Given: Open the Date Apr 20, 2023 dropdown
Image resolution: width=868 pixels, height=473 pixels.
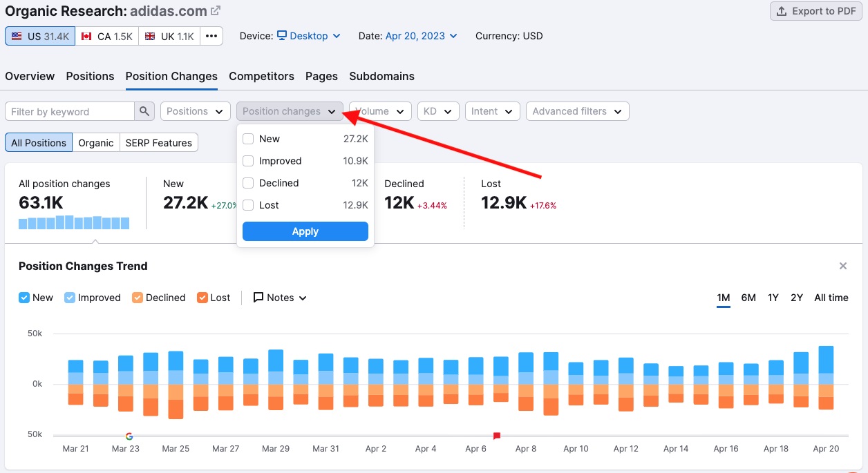Looking at the screenshot, I should pyautogui.click(x=422, y=36).
